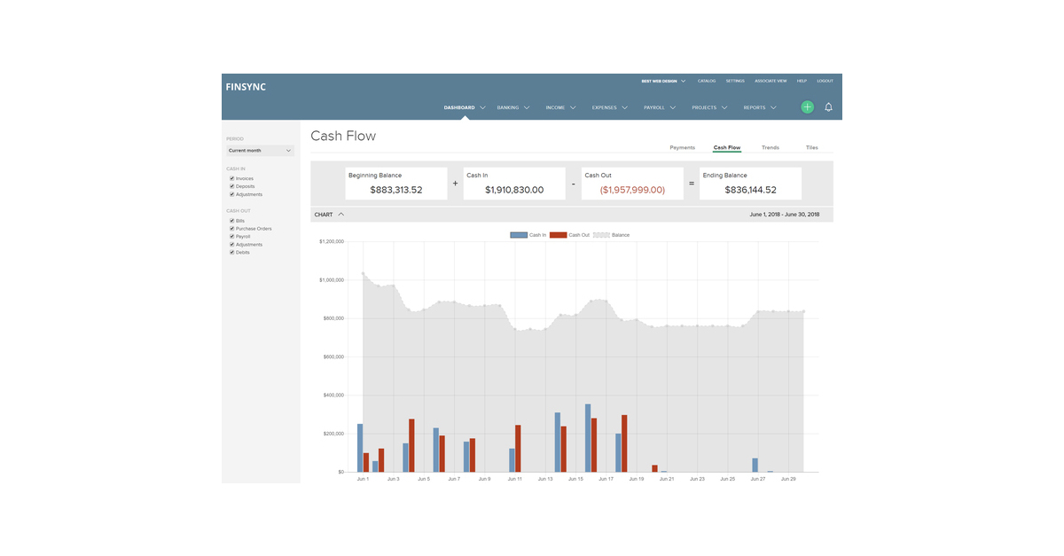Expand the REPORTS dropdown
Image resolution: width=1064 pixels, height=556 pixels.
coord(760,106)
